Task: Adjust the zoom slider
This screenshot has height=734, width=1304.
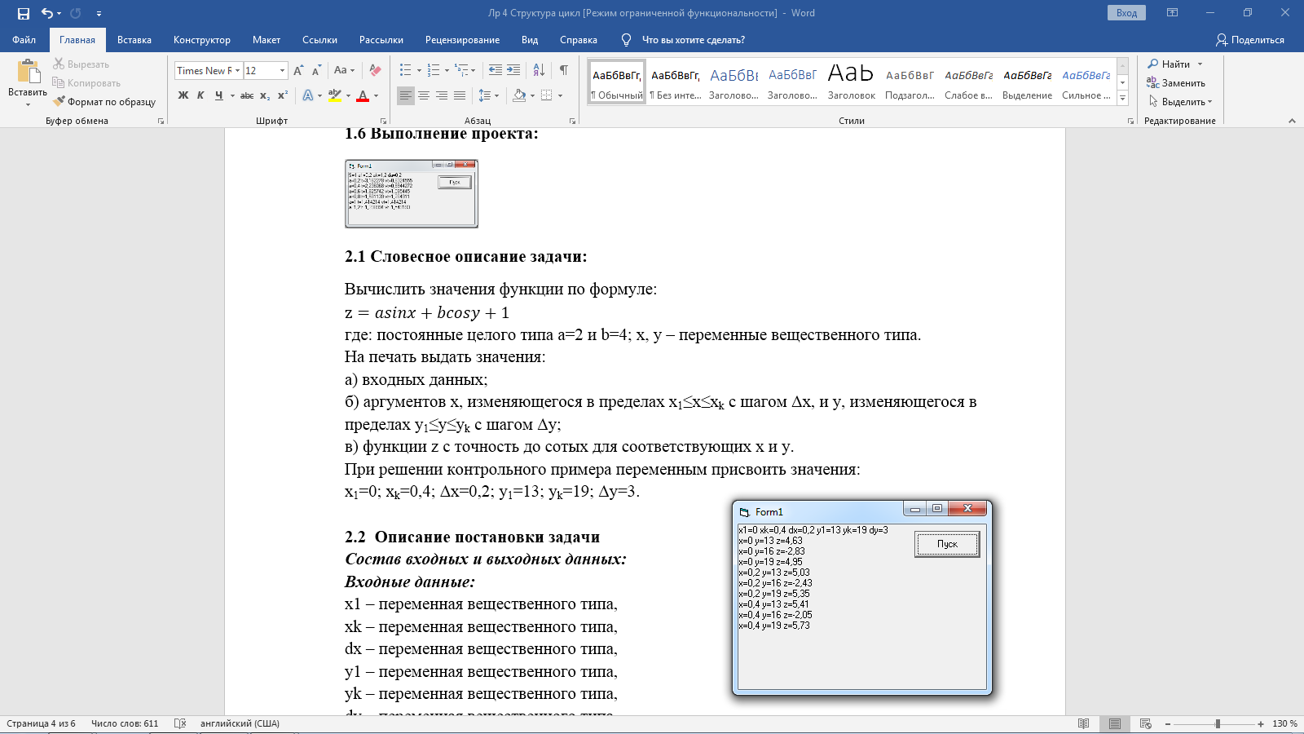Action: click(1217, 723)
